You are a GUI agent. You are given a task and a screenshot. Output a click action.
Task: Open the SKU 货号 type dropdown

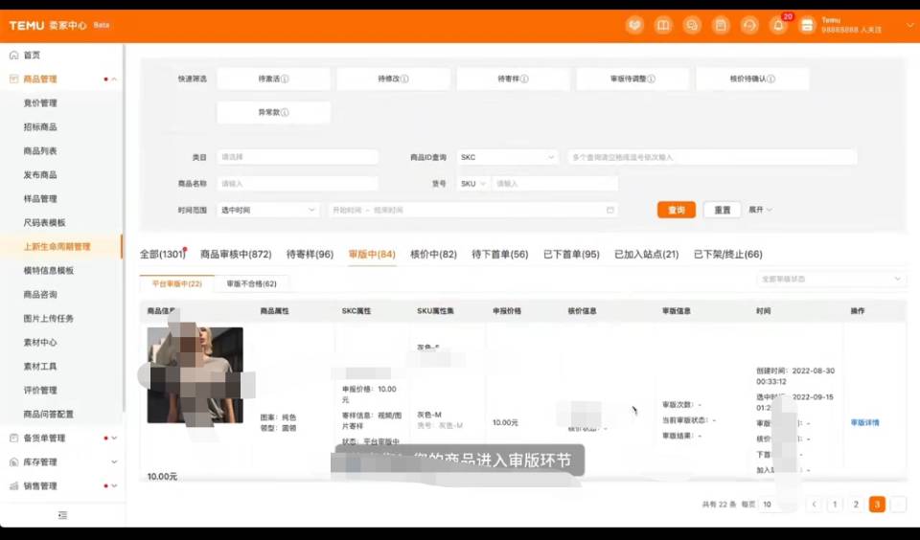(x=472, y=184)
